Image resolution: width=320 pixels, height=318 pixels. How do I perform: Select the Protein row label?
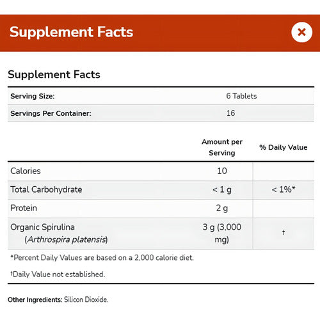[24, 208]
